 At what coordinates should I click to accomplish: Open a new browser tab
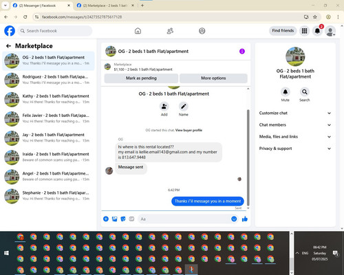click(x=142, y=5)
